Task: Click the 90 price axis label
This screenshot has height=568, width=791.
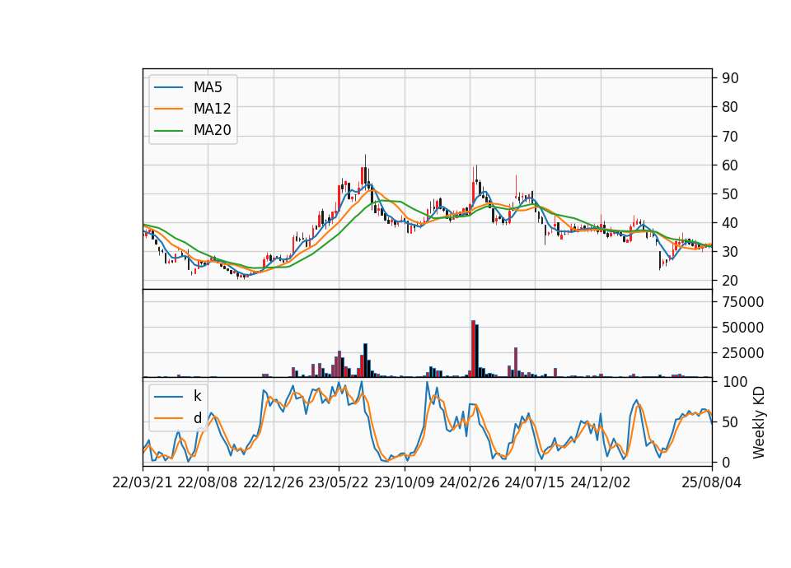Action: click(x=730, y=78)
